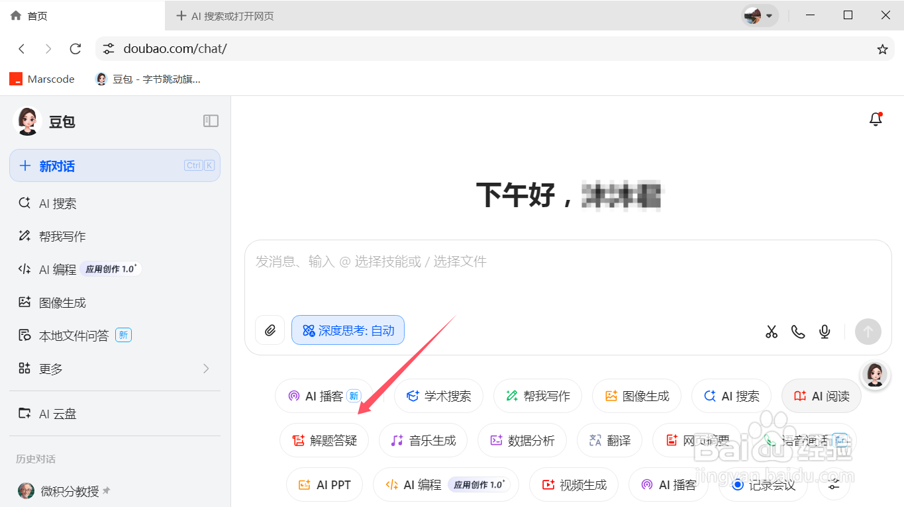Screen dimensions: 904x507
Task: Open AI 编程 in the sidebar
Action: point(115,269)
